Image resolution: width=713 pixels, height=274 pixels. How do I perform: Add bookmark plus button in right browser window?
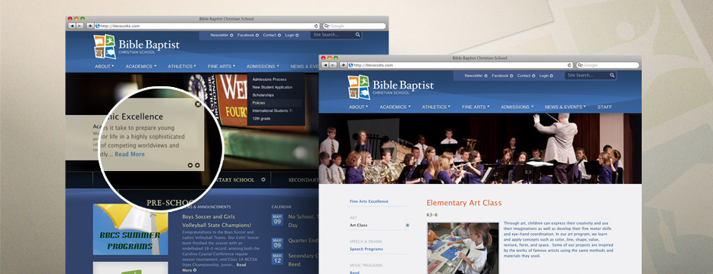click(x=344, y=65)
